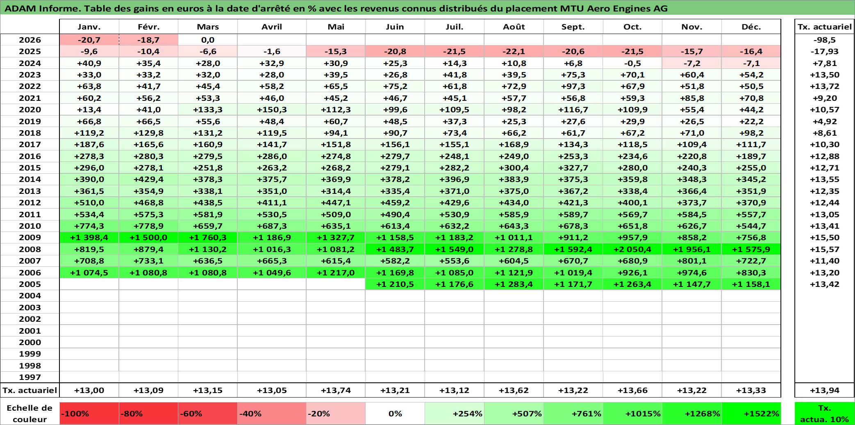Click the -98,5 rate for 2026
Viewport: 855px width, 425px height.
(x=825, y=40)
